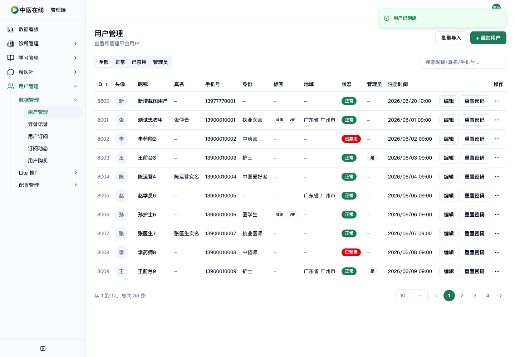Open more actions for user 8007

point(497,233)
